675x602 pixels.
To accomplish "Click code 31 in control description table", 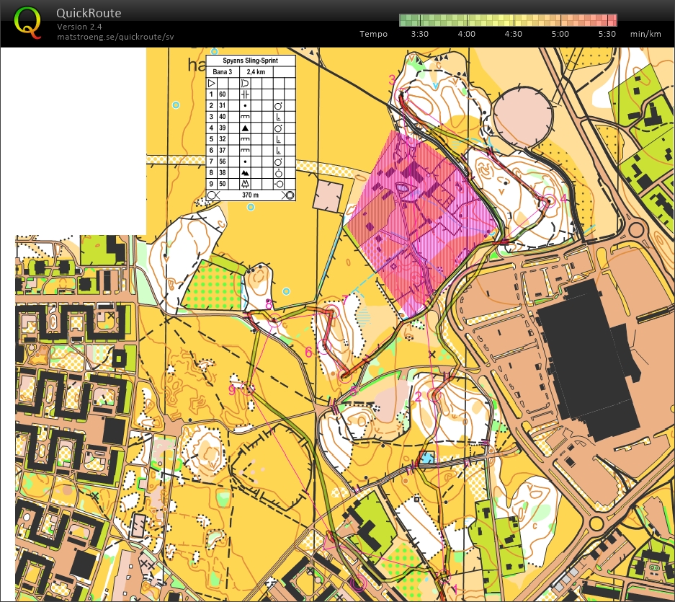I will (x=222, y=105).
